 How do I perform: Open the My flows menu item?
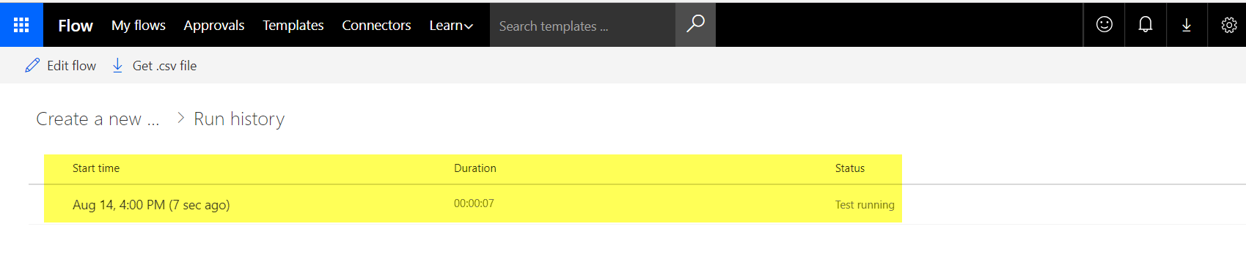139,26
